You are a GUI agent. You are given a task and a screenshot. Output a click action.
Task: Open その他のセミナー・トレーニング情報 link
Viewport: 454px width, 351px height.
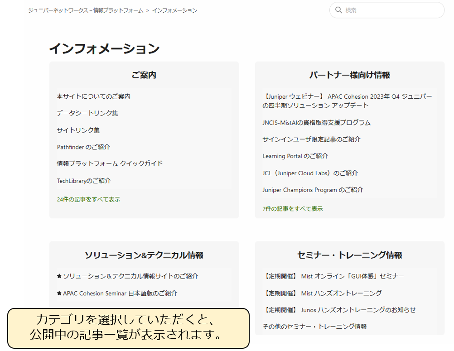coord(314,327)
